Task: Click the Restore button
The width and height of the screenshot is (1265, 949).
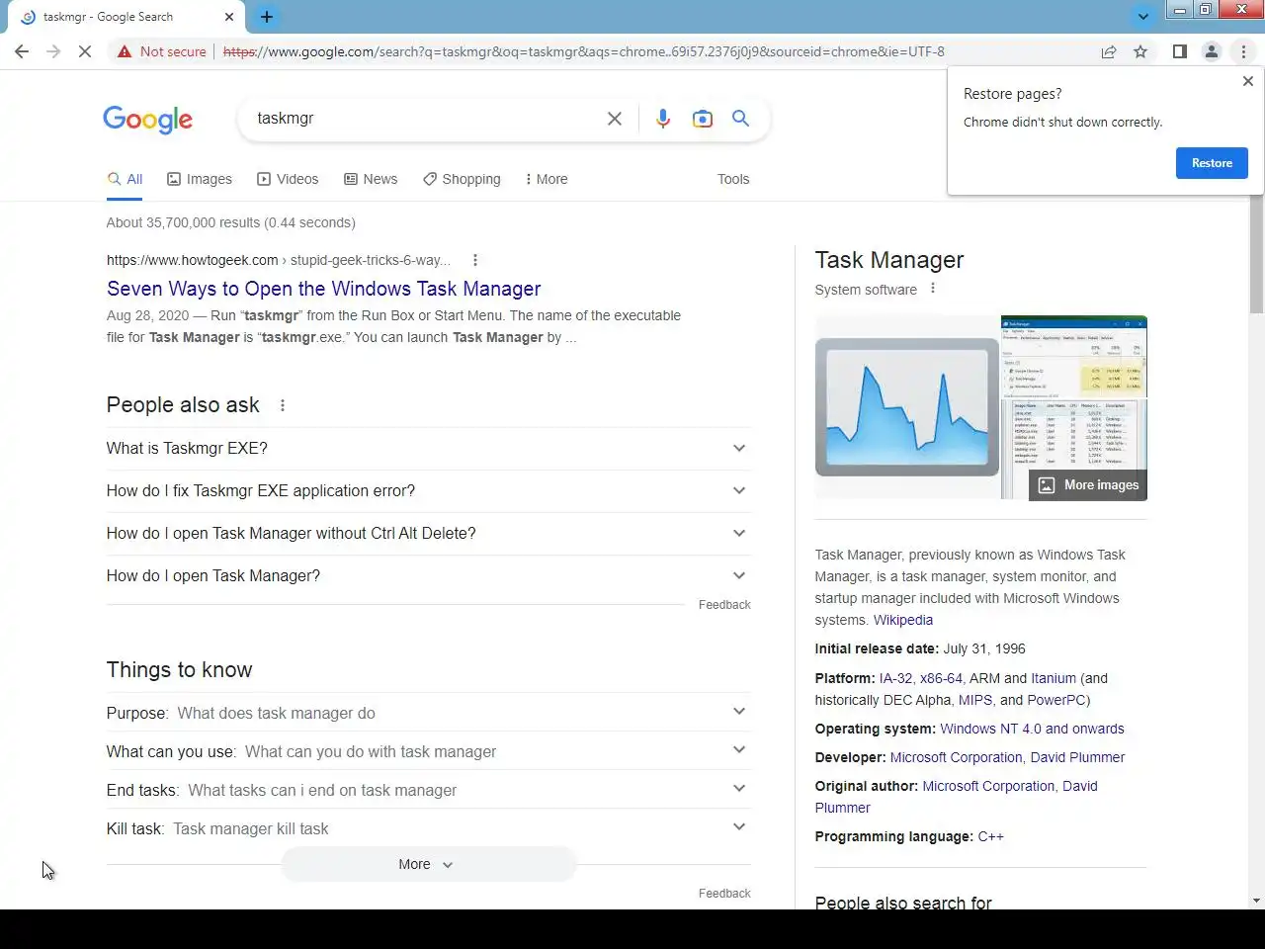Action: [x=1212, y=163]
